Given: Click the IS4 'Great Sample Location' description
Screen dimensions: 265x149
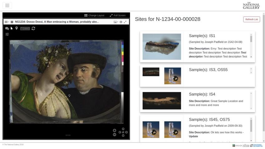Looking at the screenshot, I should coord(216,103).
